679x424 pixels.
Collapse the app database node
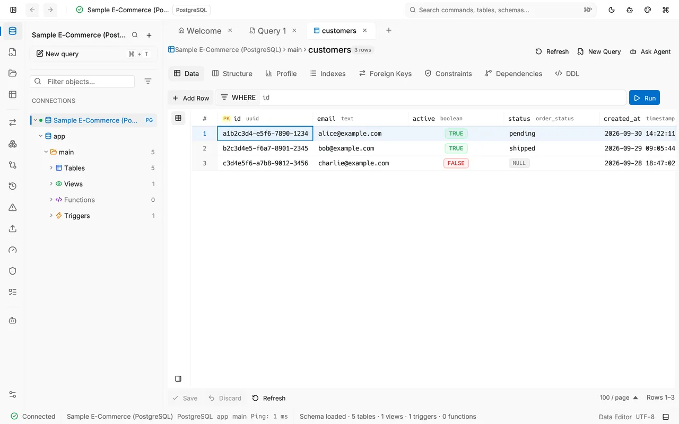pyautogui.click(x=41, y=136)
